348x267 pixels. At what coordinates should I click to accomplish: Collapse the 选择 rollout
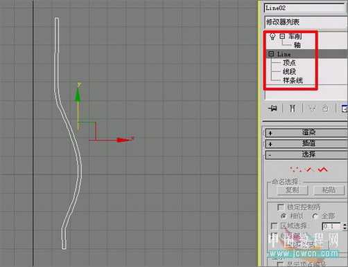pyautogui.click(x=306, y=154)
